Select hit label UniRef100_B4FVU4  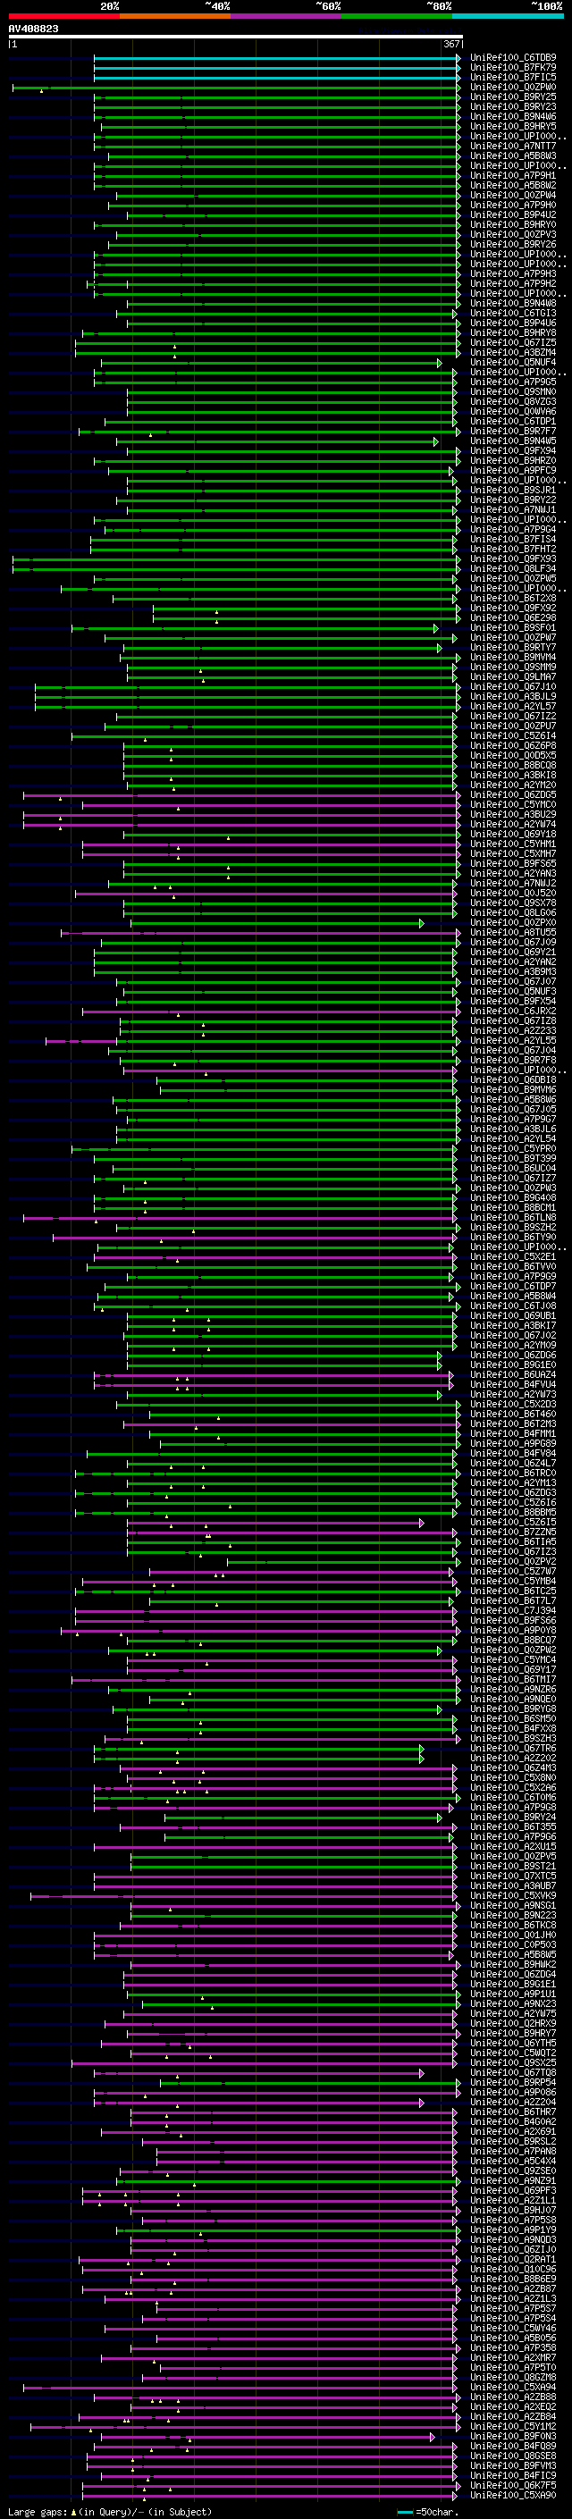(x=513, y=1385)
